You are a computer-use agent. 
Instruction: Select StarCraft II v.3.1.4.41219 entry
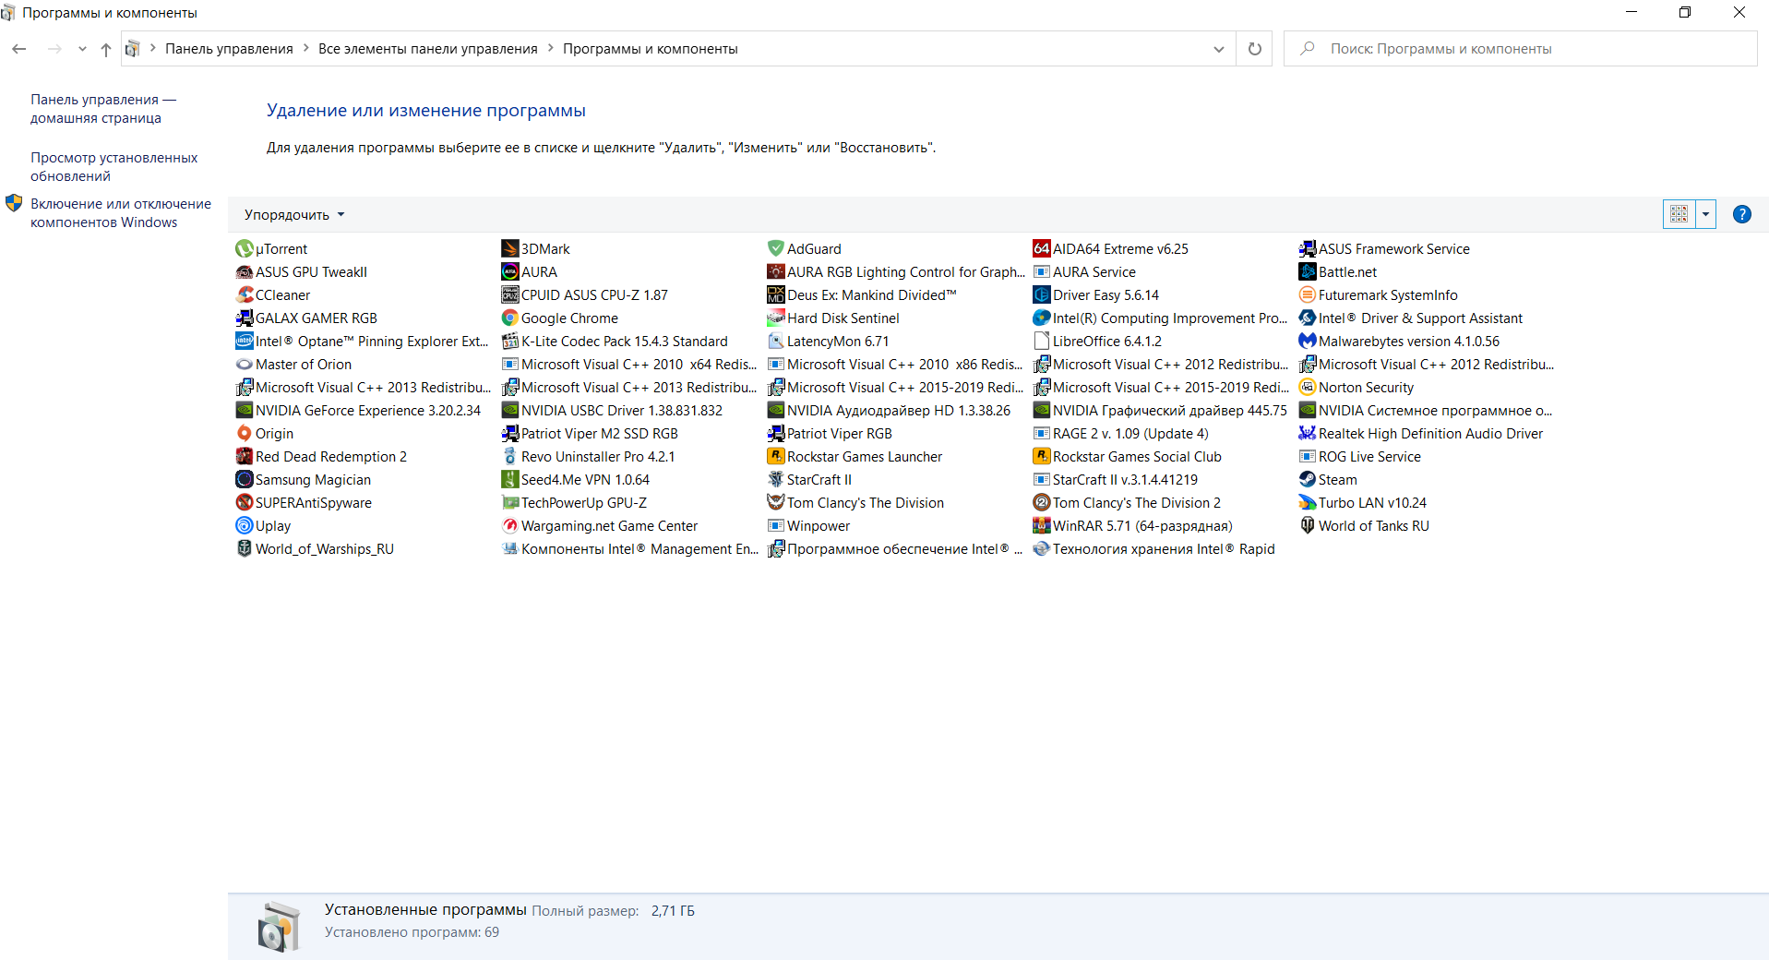(1116, 480)
